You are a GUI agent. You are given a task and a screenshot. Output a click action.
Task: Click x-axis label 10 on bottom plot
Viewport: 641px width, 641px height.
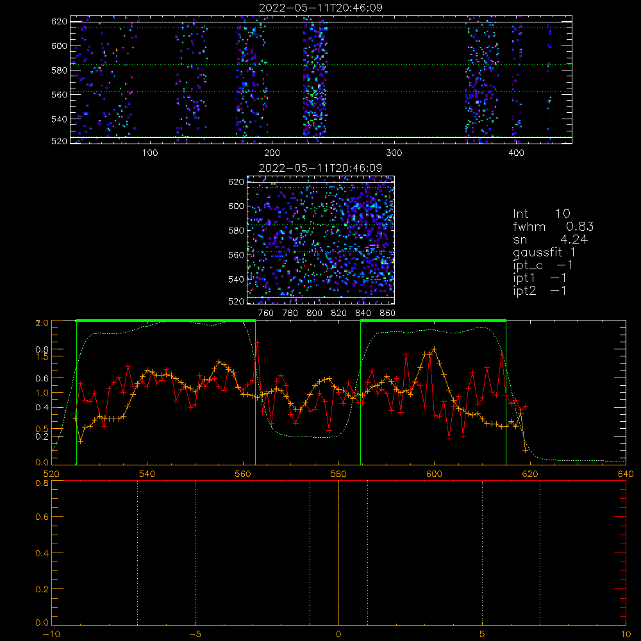(626, 634)
